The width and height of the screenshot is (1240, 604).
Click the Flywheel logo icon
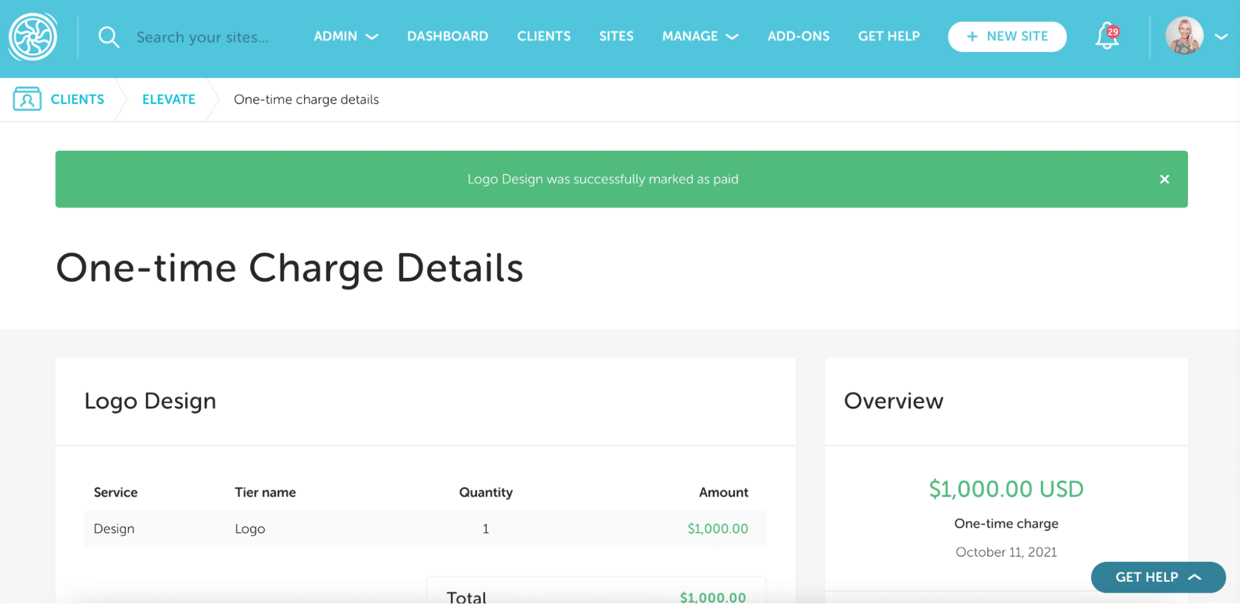(x=33, y=37)
